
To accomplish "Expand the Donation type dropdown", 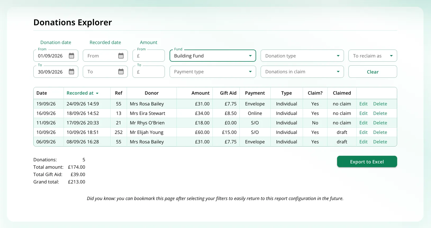I will (x=302, y=56).
